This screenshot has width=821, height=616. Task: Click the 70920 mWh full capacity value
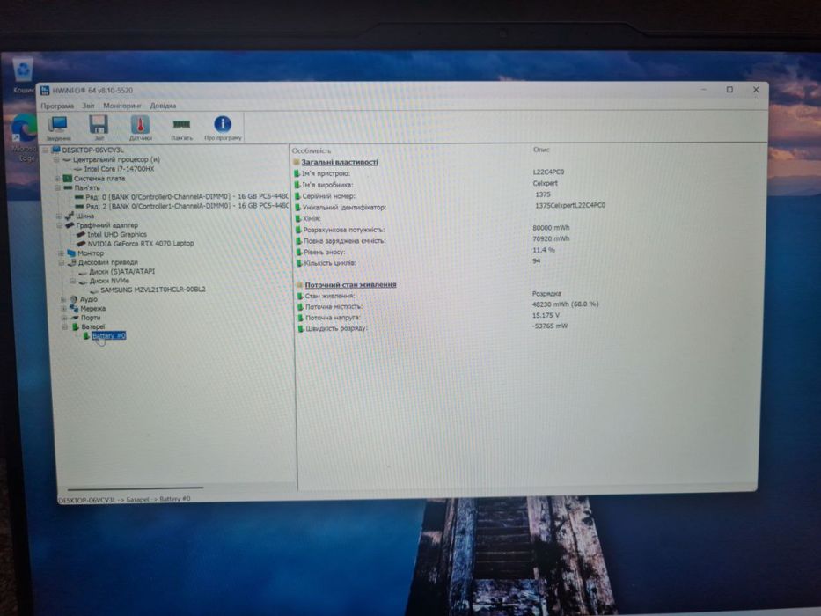tap(551, 238)
